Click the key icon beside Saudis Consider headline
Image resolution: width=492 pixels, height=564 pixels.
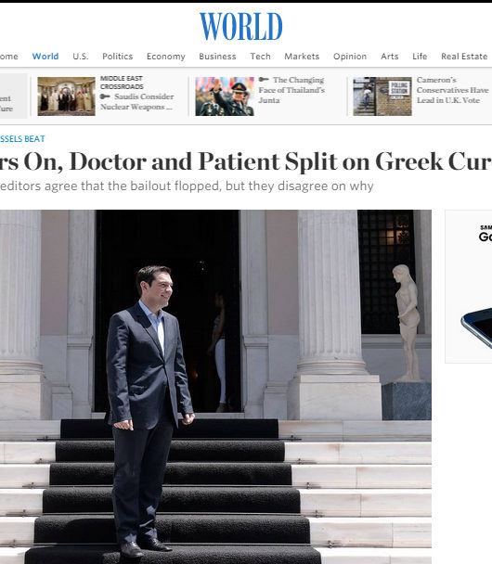click(x=105, y=96)
